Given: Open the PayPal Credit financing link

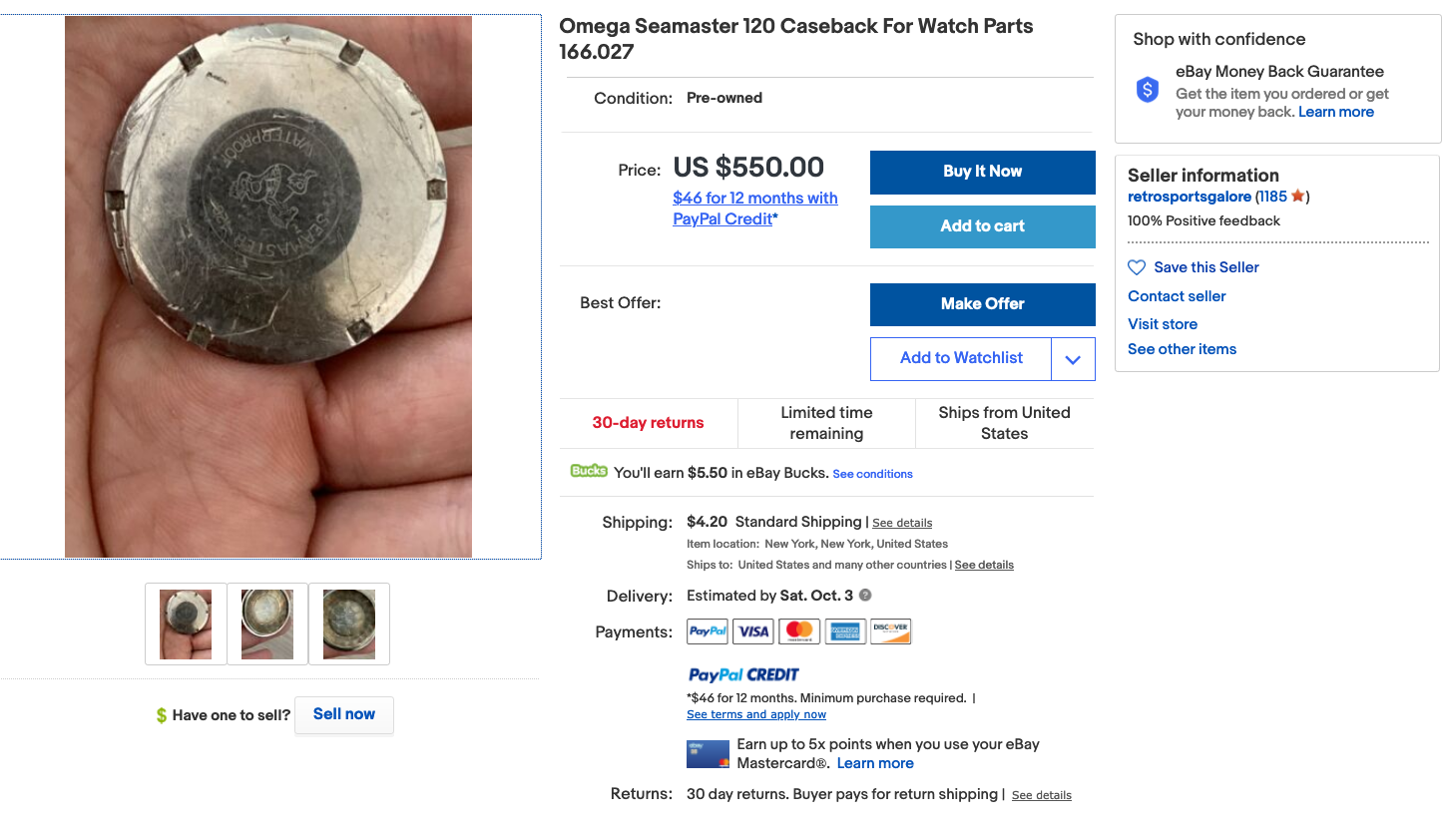Looking at the screenshot, I should click(754, 208).
